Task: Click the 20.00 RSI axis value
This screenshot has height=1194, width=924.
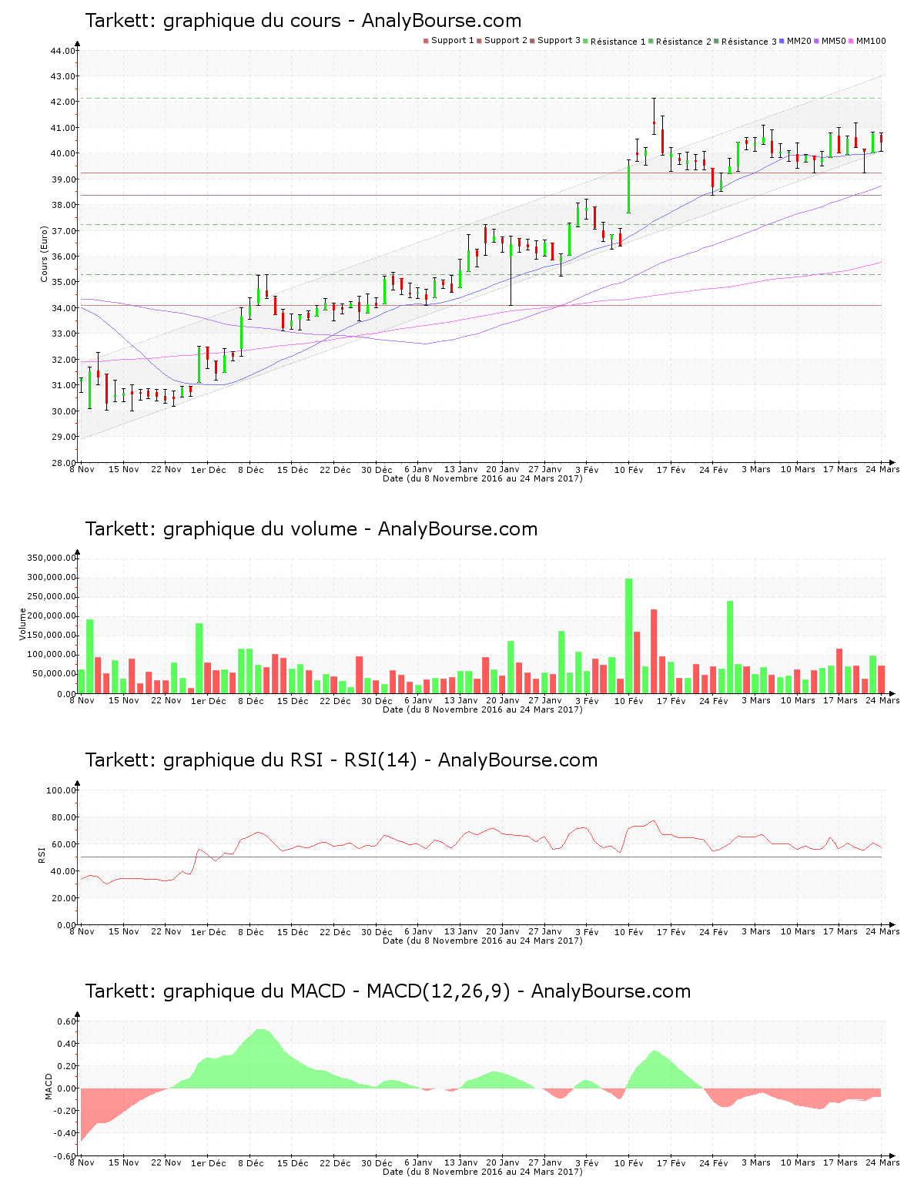Action: [x=63, y=898]
